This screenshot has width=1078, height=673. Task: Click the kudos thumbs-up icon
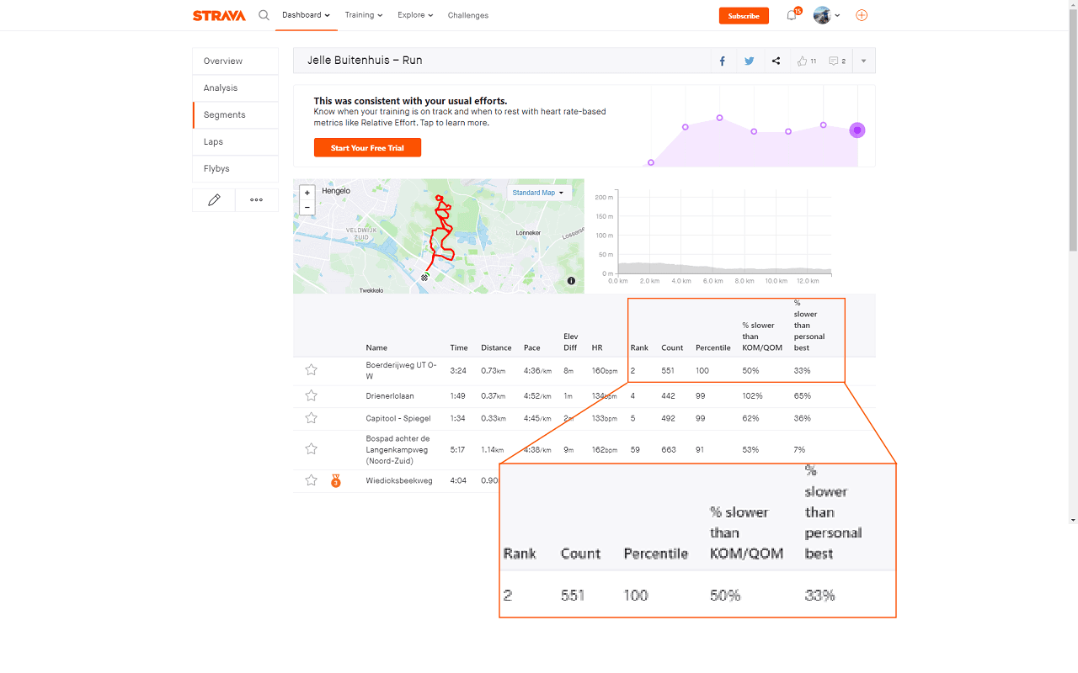coord(802,61)
